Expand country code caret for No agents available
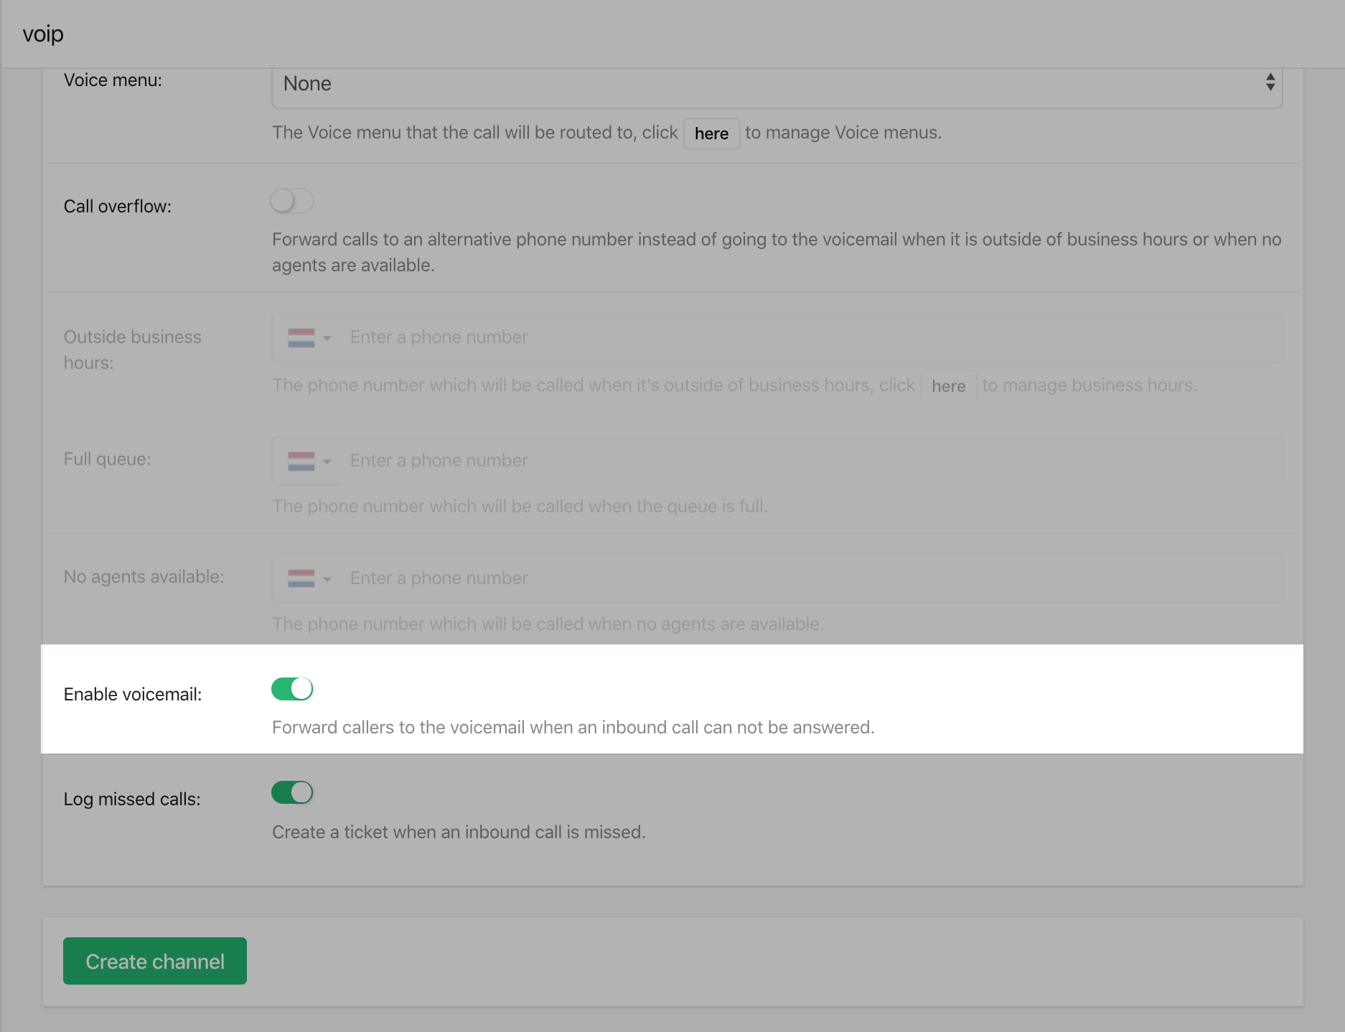Screen dimensions: 1345x1032 327,579
